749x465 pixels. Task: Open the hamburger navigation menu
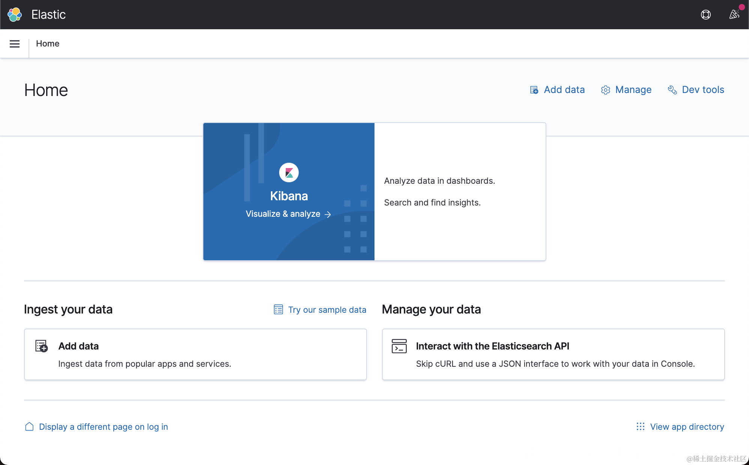[15, 44]
